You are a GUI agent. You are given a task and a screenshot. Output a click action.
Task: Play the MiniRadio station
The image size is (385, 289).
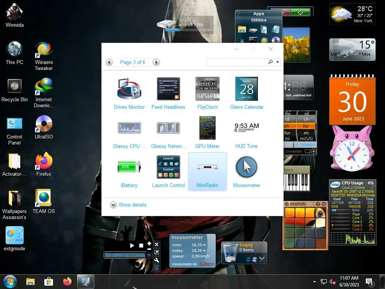(132, 245)
